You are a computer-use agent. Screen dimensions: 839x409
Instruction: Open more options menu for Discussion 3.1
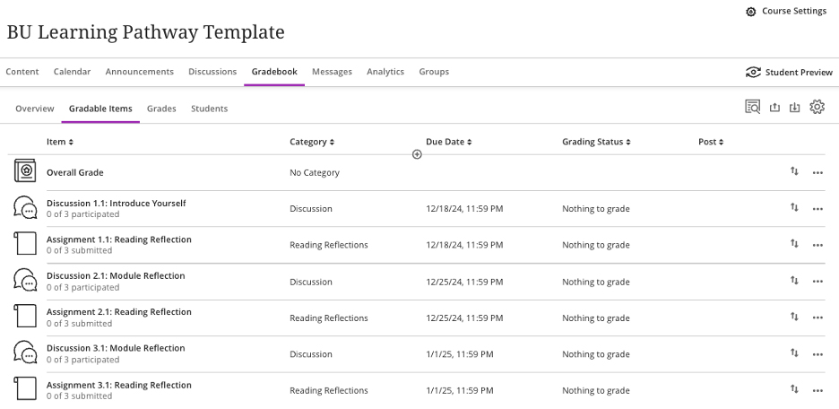pos(817,354)
